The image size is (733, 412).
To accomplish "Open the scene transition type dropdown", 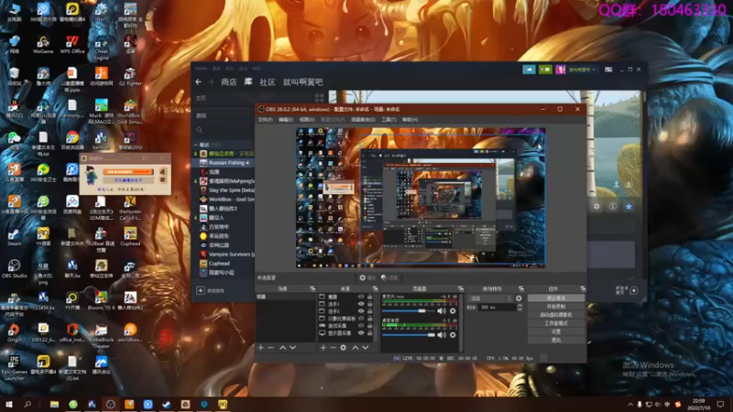I will point(490,298).
